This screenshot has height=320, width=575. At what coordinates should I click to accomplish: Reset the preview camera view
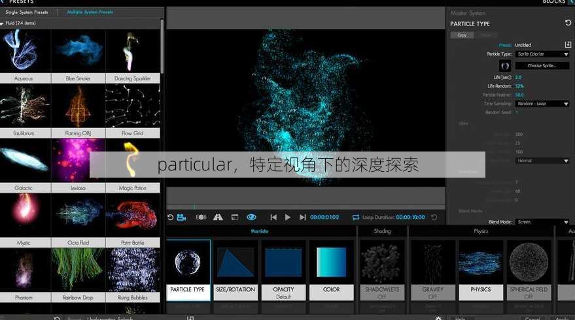tap(170, 217)
